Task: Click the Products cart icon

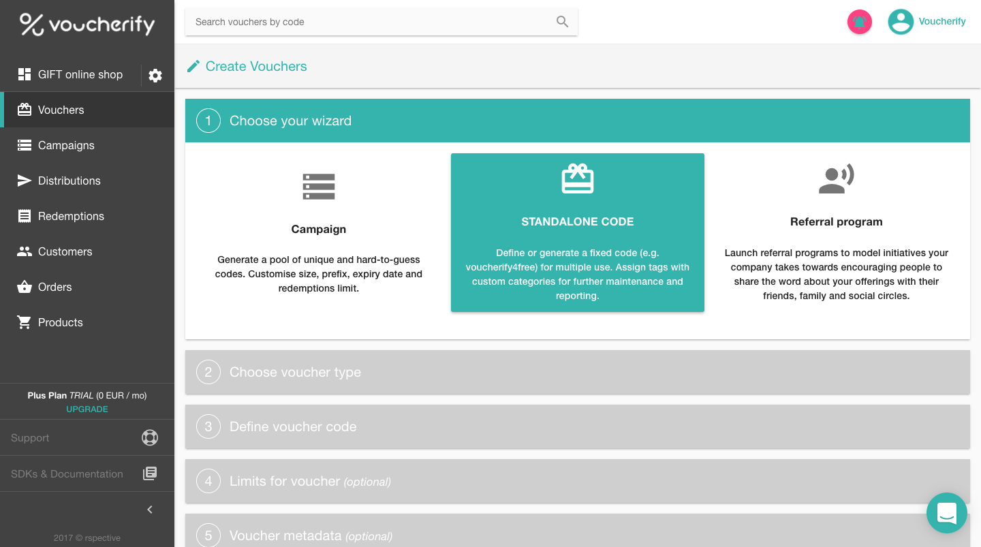Action: click(25, 322)
